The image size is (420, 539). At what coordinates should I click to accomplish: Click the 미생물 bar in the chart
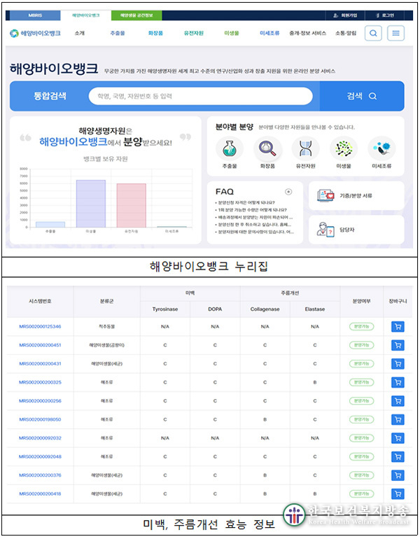coord(91,204)
